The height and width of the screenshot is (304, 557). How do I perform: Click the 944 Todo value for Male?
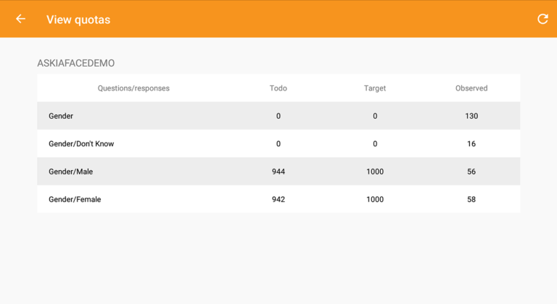click(x=278, y=172)
